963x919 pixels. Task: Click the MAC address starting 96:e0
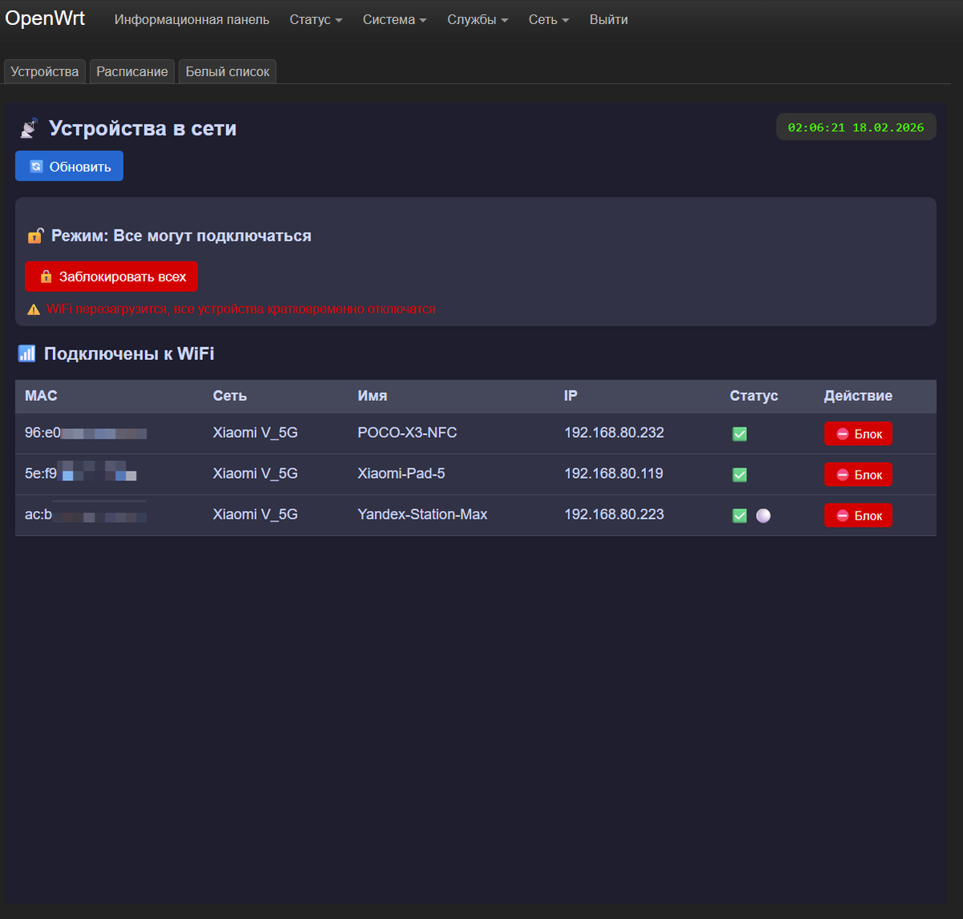[85, 433]
